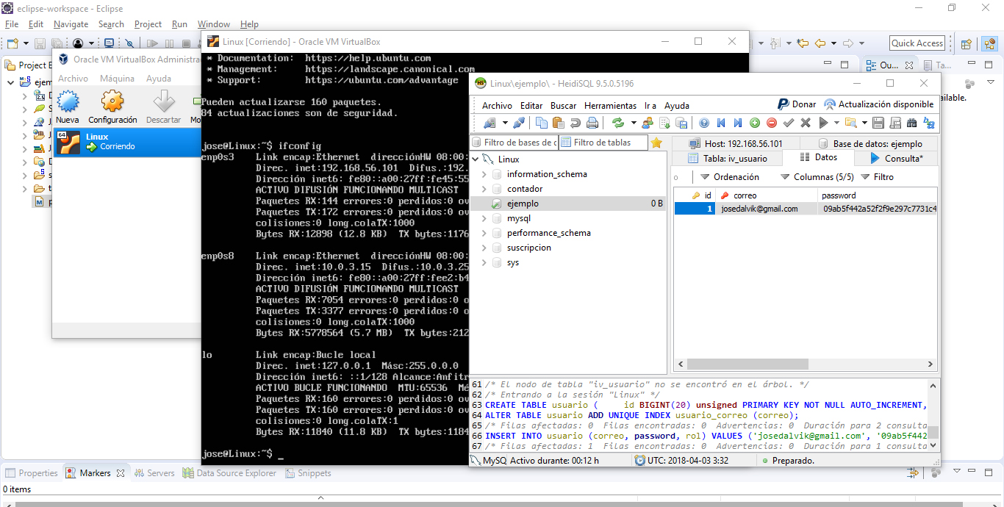Open HeidiSQL Herramientas menu

610,106
